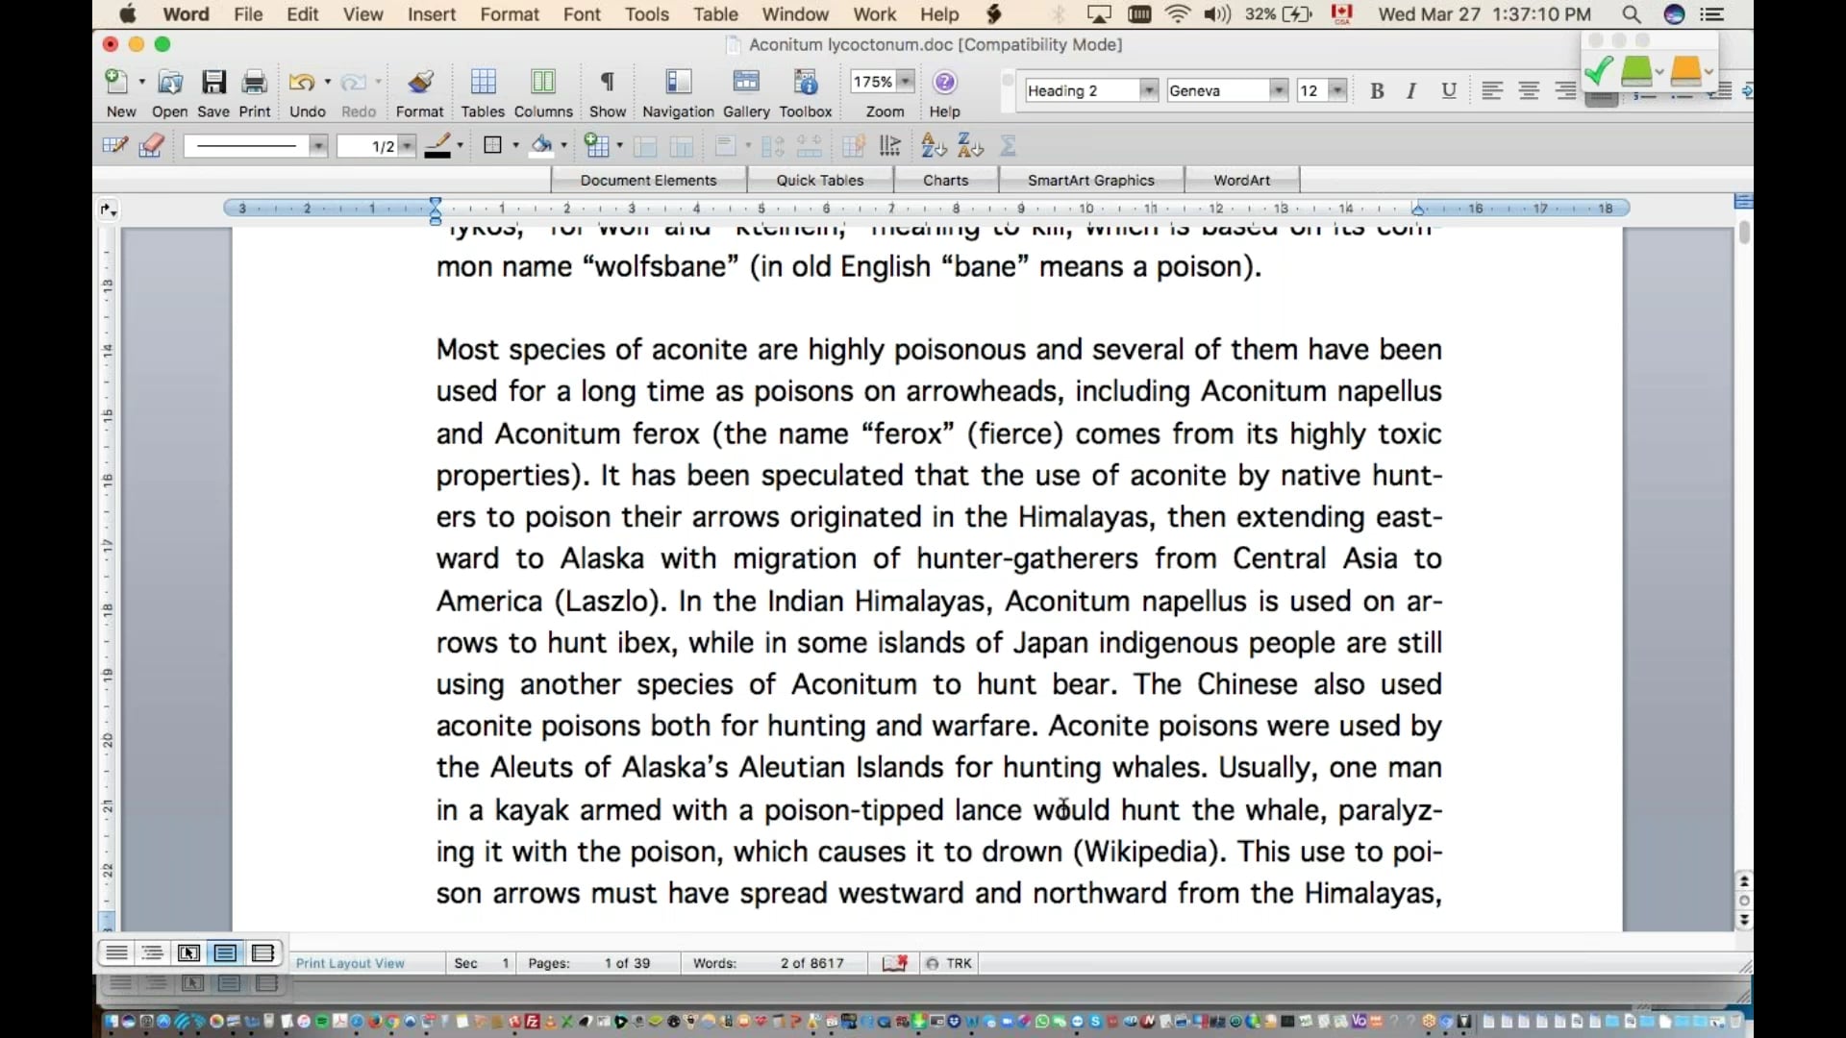Click the Draw Table pencil icon
This screenshot has height=1038, width=1846.
point(115,146)
